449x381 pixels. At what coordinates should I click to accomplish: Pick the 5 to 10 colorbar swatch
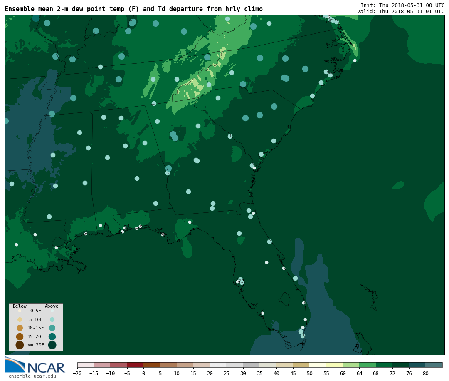tap(169, 365)
